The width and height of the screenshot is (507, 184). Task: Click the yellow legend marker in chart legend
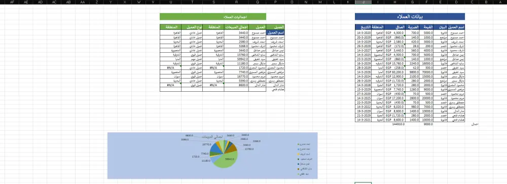click(x=299, y=154)
